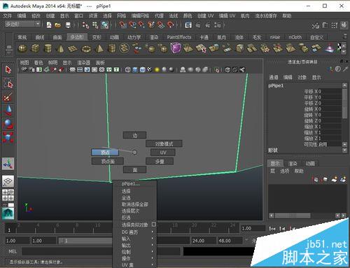Select UV in the marking menu

point(162,153)
